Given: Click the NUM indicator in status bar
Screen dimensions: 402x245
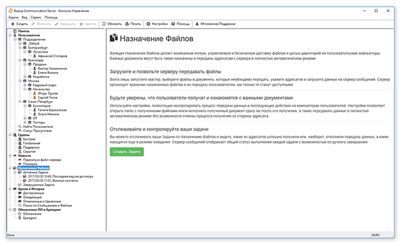Looking at the screenshot, I should (x=375, y=235).
